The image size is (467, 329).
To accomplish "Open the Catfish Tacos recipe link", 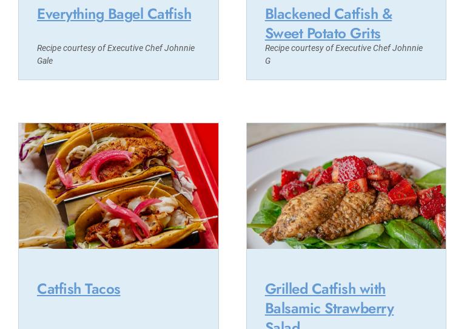I will coord(79,289).
